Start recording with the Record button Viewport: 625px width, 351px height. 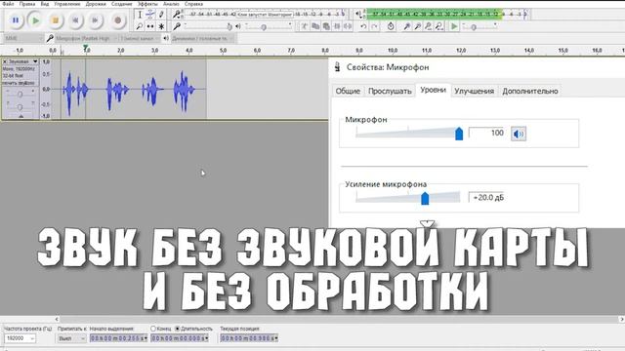117,20
